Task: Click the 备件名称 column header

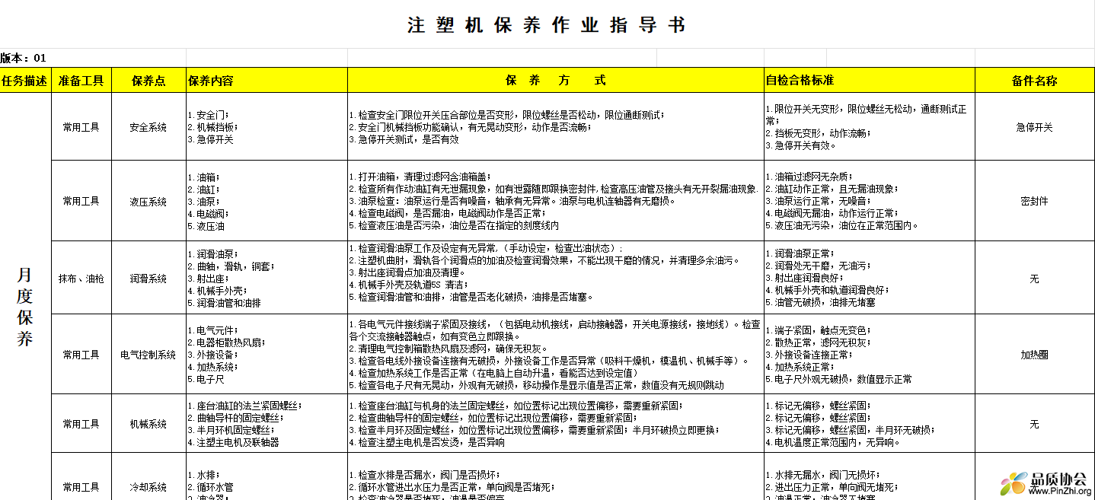Action: click(x=1035, y=80)
